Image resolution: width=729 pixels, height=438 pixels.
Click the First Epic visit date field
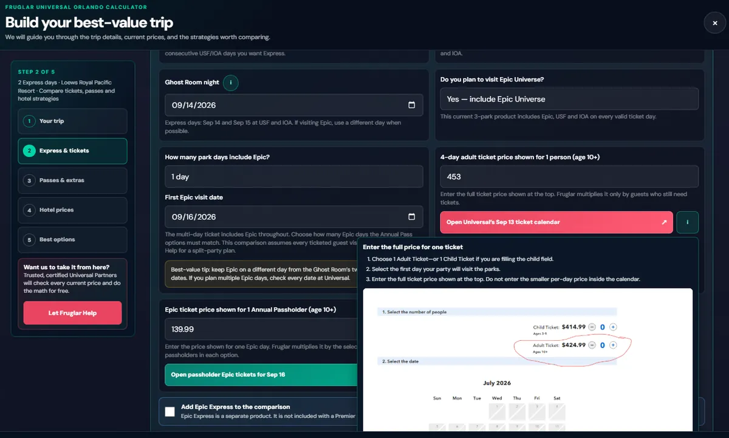coord(294,217)
